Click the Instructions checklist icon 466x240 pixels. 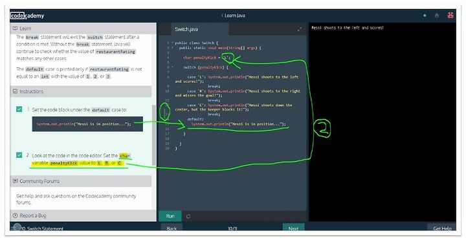point(15,91)
